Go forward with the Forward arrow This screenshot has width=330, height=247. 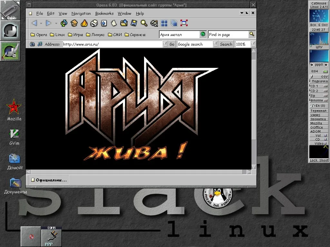[x=49, y=23]
